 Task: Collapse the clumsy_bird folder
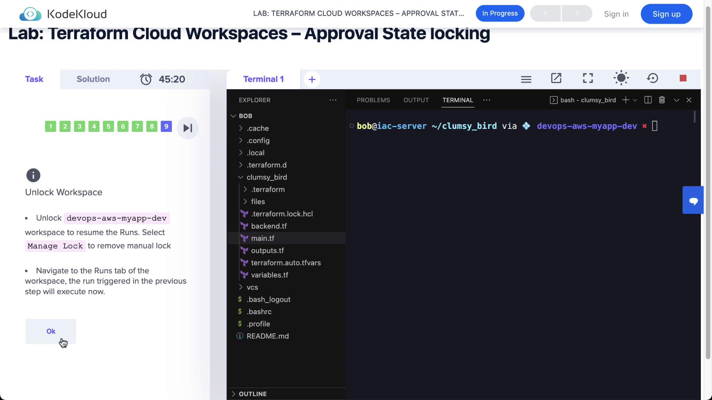pyautogui.click(x=267, y=177)
